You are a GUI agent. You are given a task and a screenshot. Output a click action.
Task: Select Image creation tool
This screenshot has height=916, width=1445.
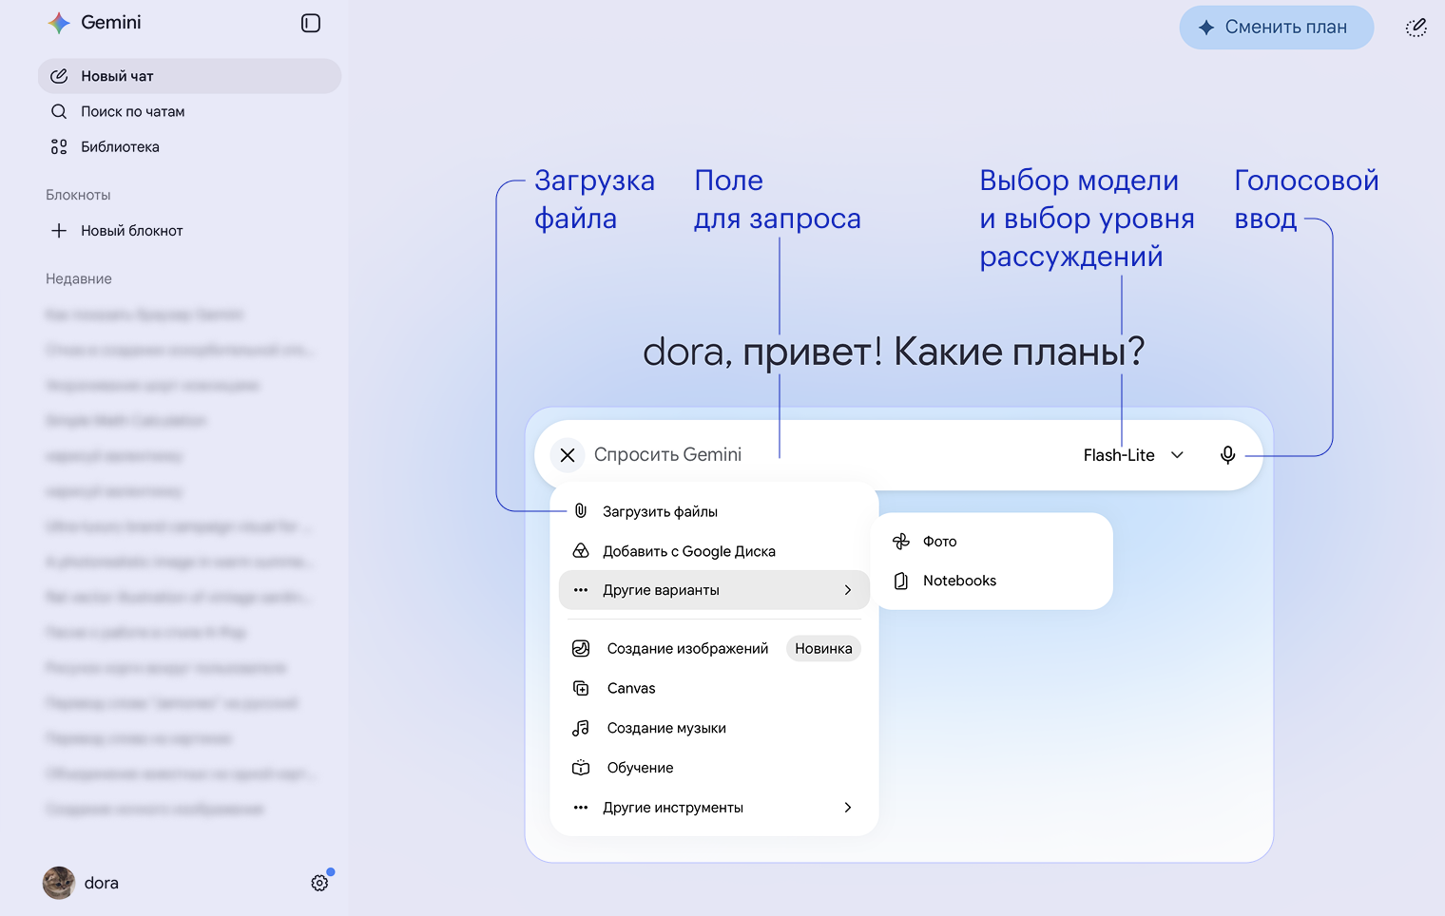click(x=714, y=649)
